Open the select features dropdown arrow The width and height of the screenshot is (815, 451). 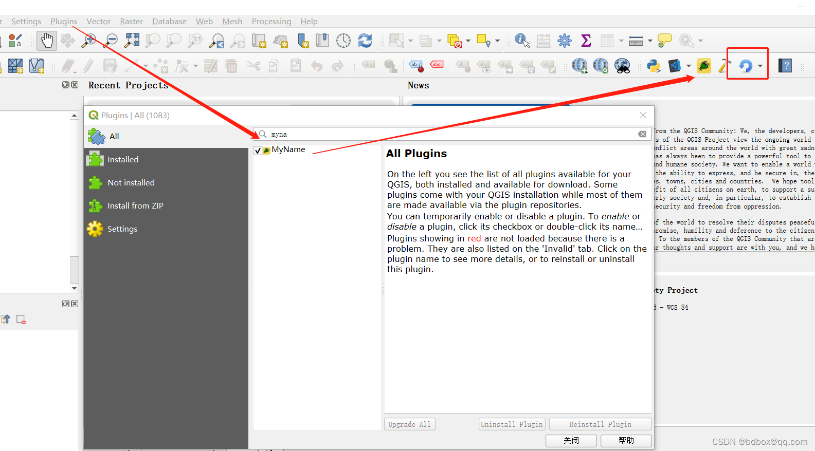tap(410, 41)
